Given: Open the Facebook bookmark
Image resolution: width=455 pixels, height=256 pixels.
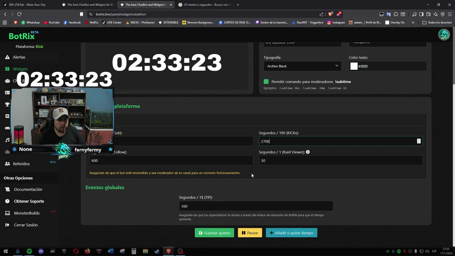Looking at the screenshot, I should tap(72, 22).
